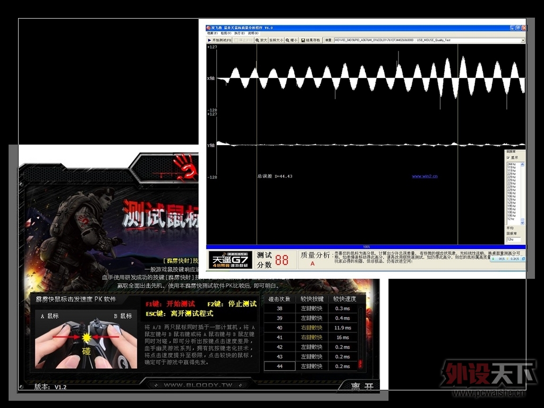Click the 结果存档 save-result disk button
Viewport: 544px width, 408px height.
310,40
